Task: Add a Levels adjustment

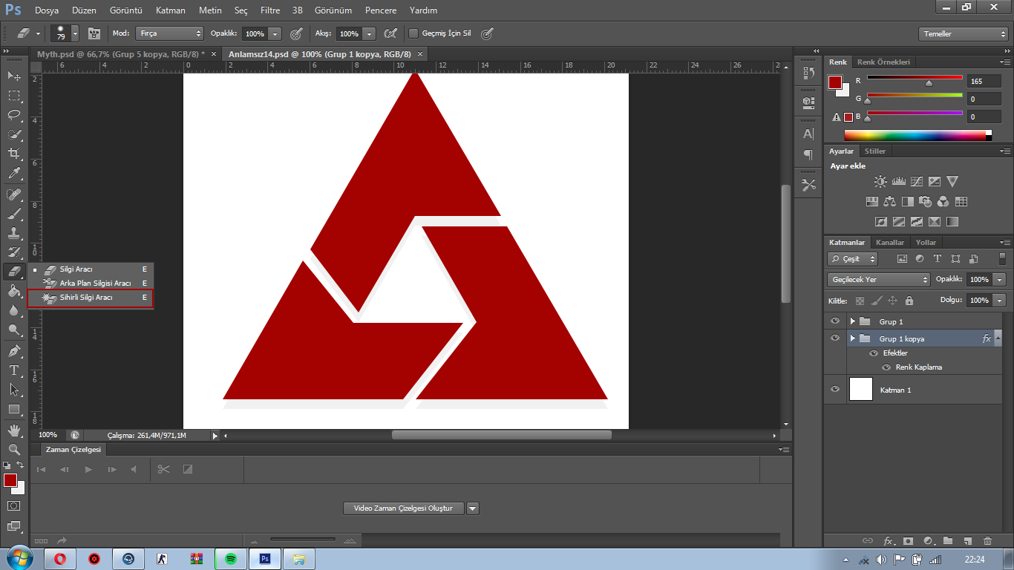Action: coord(898,181)
